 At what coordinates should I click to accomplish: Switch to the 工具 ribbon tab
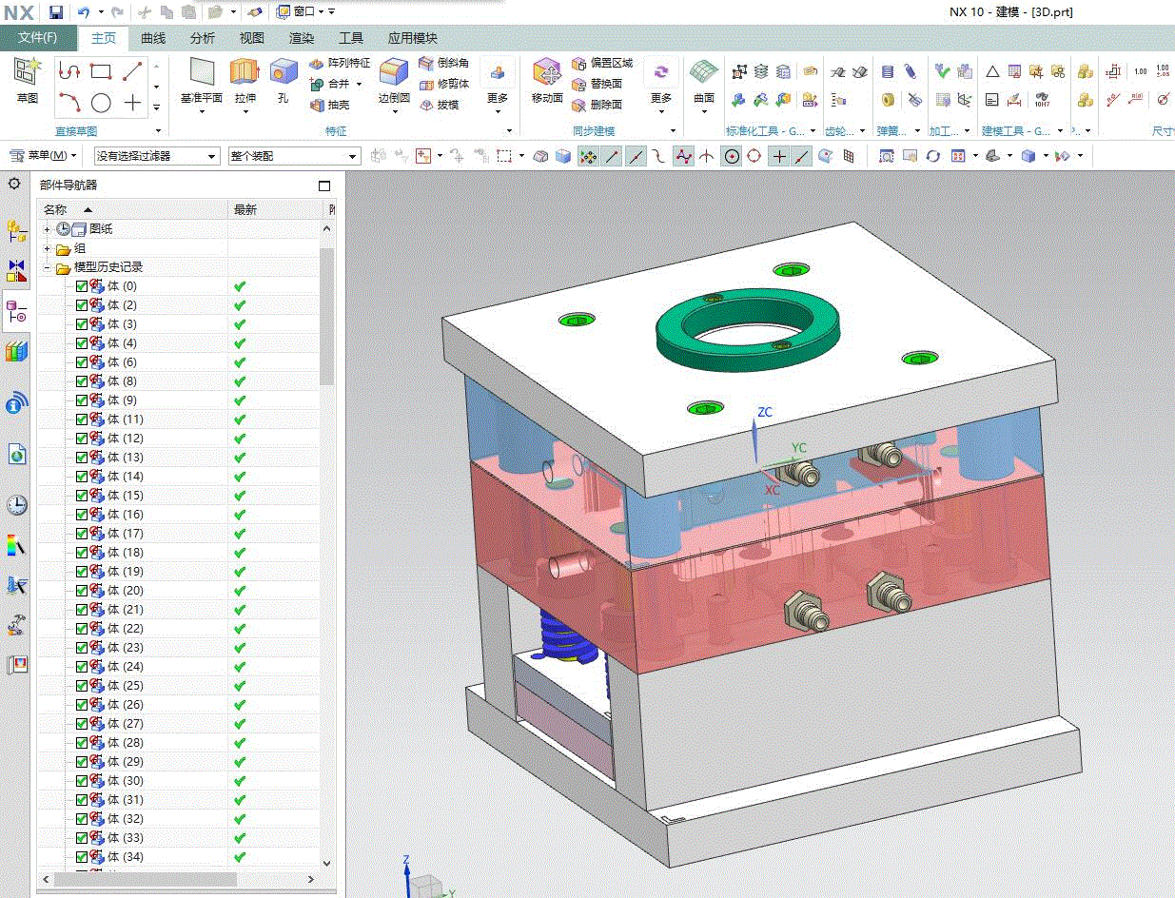tap(351, 38)
